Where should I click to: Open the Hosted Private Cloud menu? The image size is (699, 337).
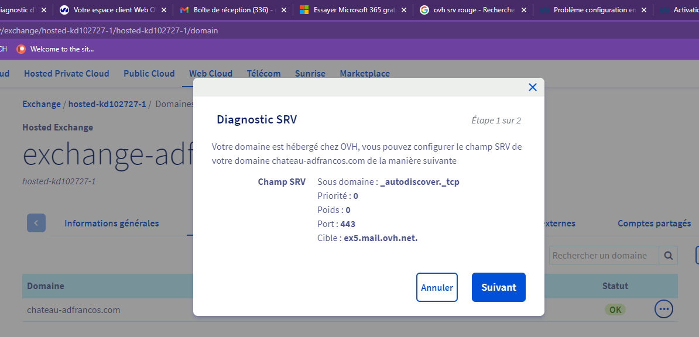(66, 73)
